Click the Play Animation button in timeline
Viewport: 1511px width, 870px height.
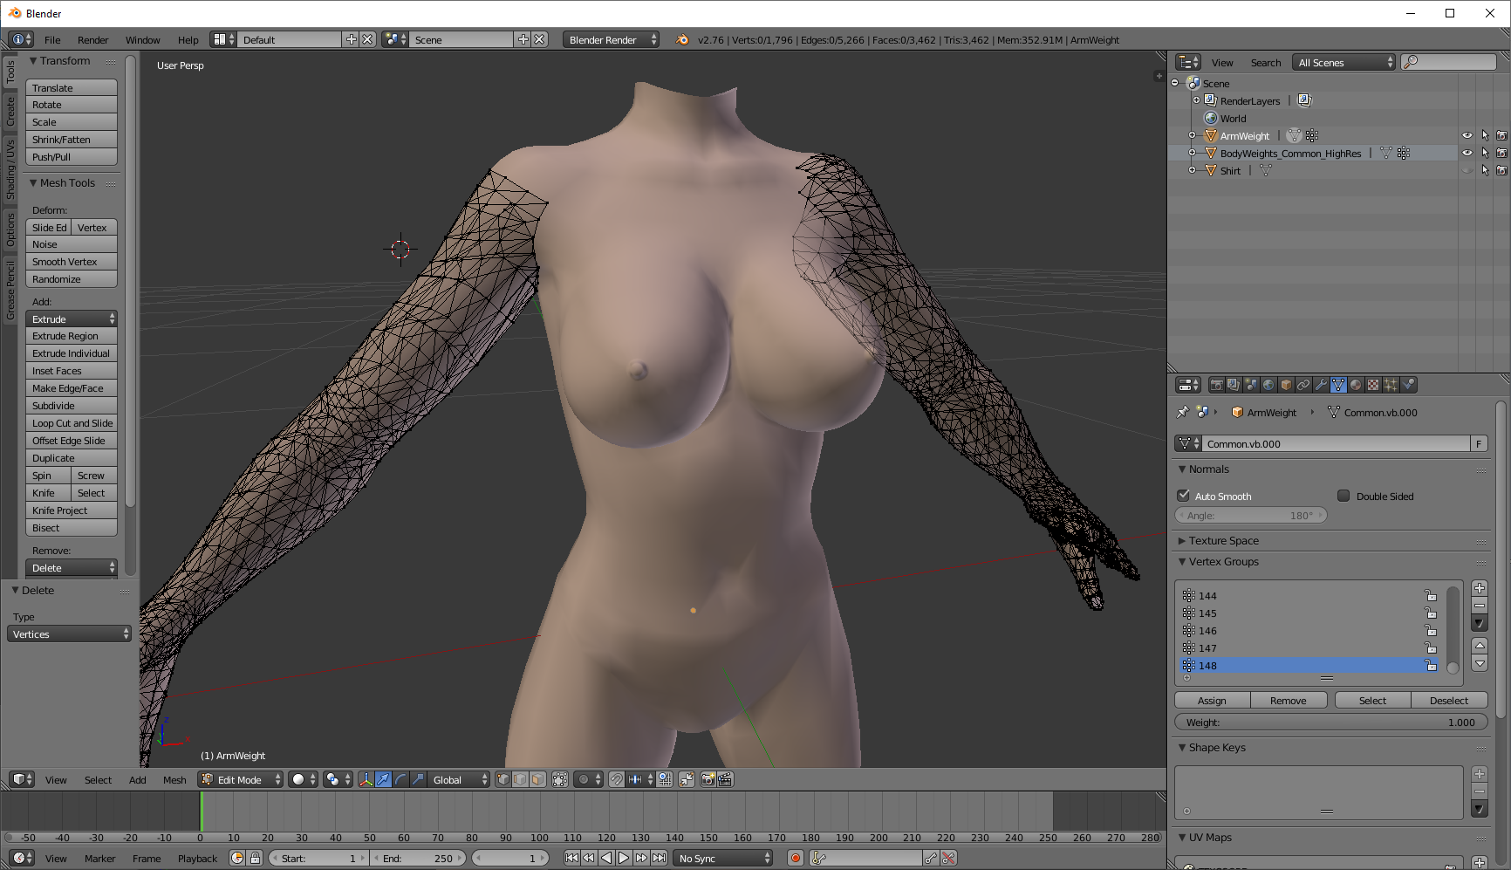[624, 858]
